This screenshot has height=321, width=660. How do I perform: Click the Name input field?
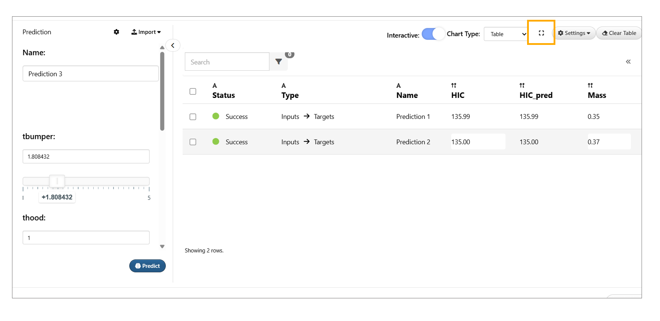[90, 74]
